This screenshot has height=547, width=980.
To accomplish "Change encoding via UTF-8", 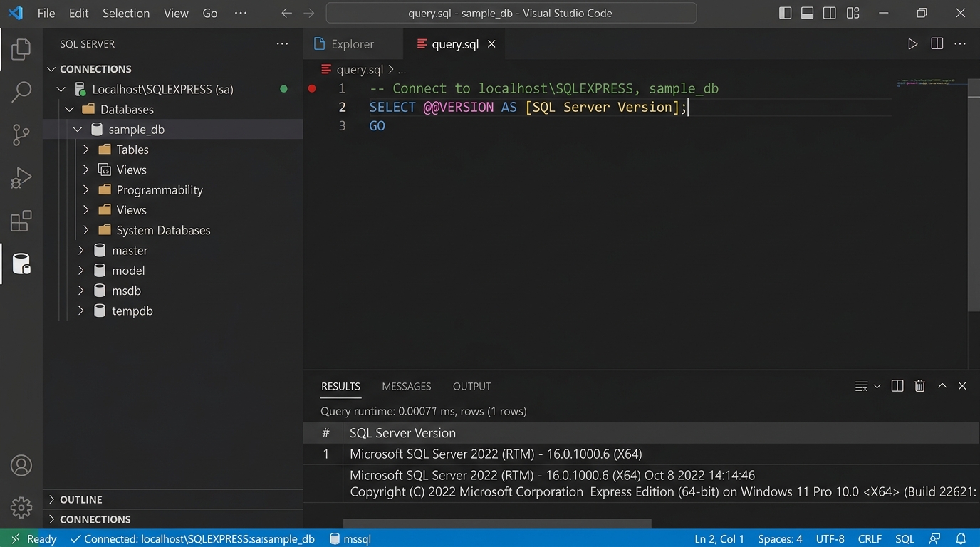I will pyautogui.click(x=830, y=539).
